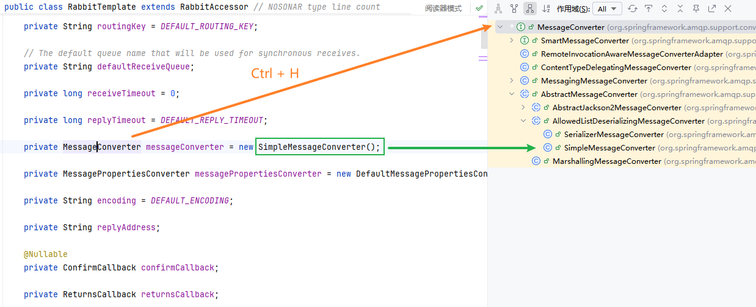Toggle the subtypes hierarchy button
756x307 pixels.
pyautogui.click(x=530, y=9)
